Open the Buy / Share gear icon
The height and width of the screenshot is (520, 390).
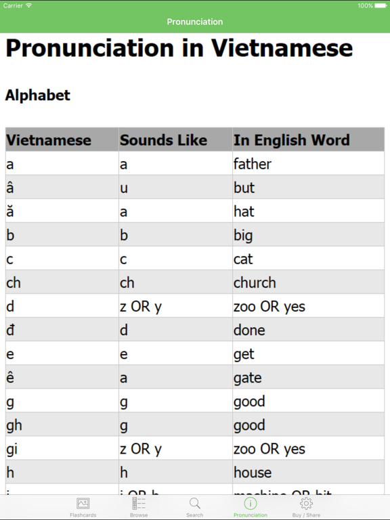pos(306,504)
